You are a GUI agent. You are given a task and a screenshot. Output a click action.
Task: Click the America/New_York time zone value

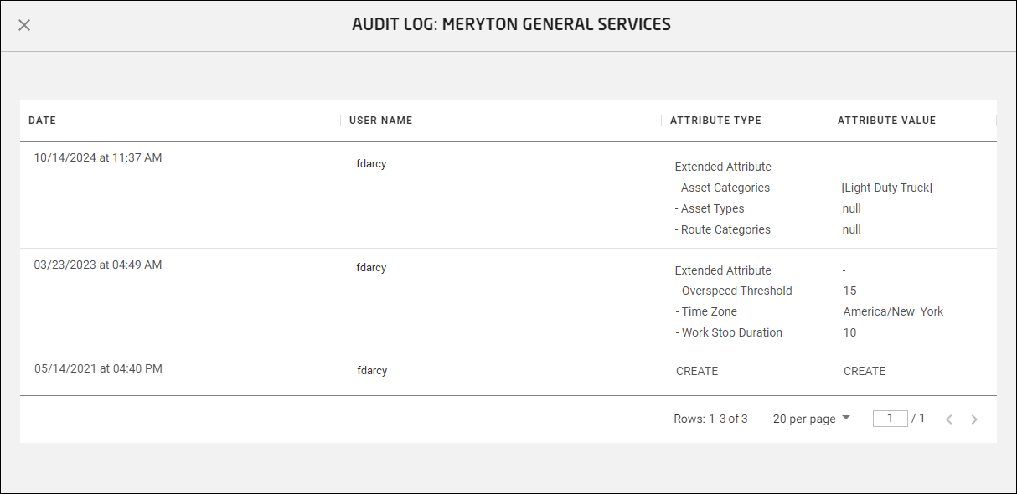coord(893,311)
